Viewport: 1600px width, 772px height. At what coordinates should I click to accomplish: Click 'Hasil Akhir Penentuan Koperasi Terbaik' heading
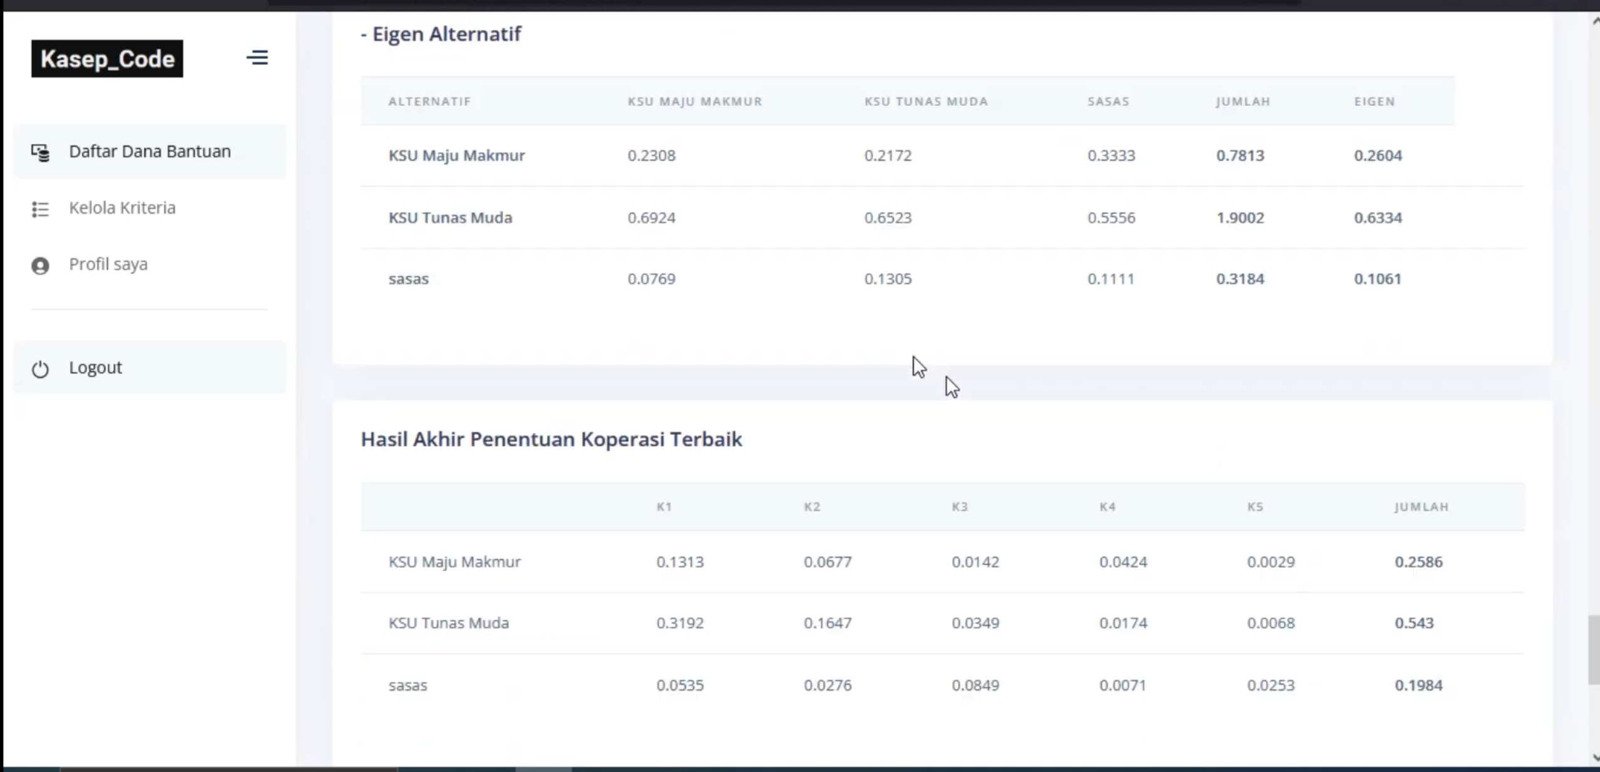(551, 439)
